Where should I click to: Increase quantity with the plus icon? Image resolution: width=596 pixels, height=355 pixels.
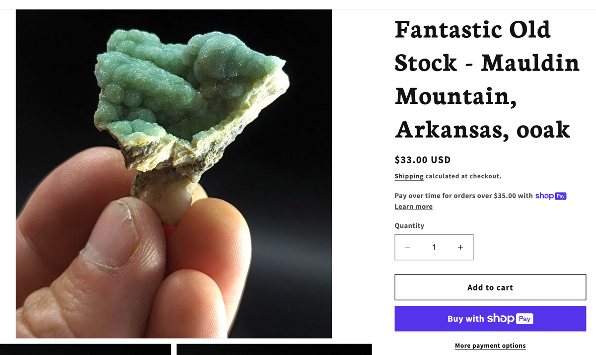pos(460,247)
